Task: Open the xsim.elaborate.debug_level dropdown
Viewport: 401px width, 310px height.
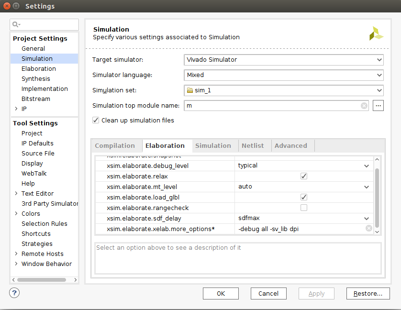Action: pyautogui.click(x=367, y=166)
